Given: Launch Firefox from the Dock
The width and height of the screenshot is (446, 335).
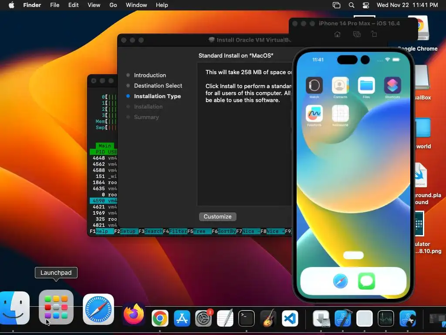Looking at the screenshot, I should click(x=134, y=314).
